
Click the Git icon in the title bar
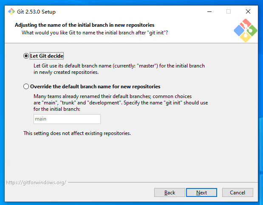pos(11,11)
